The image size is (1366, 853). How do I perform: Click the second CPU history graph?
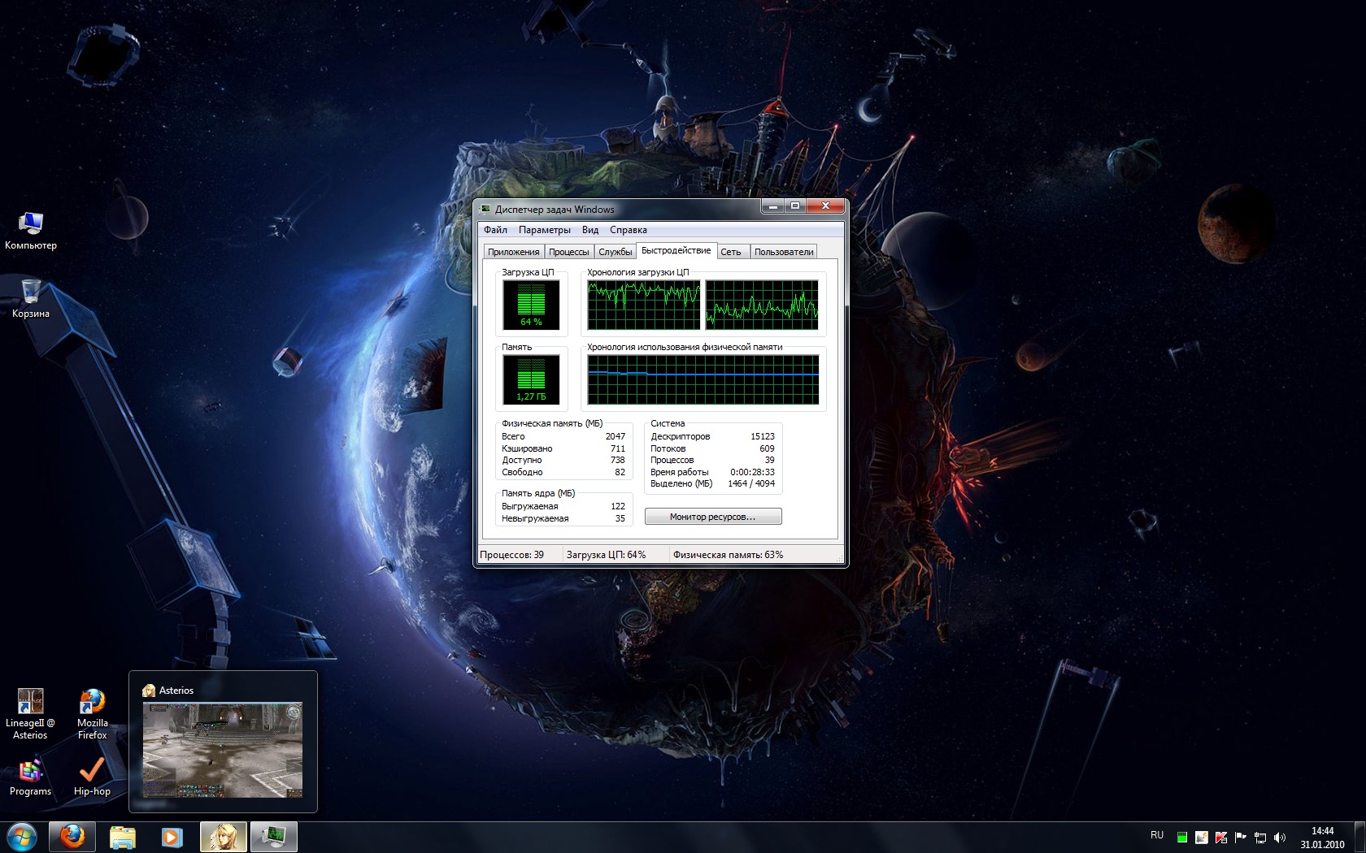tap(762, 305)
